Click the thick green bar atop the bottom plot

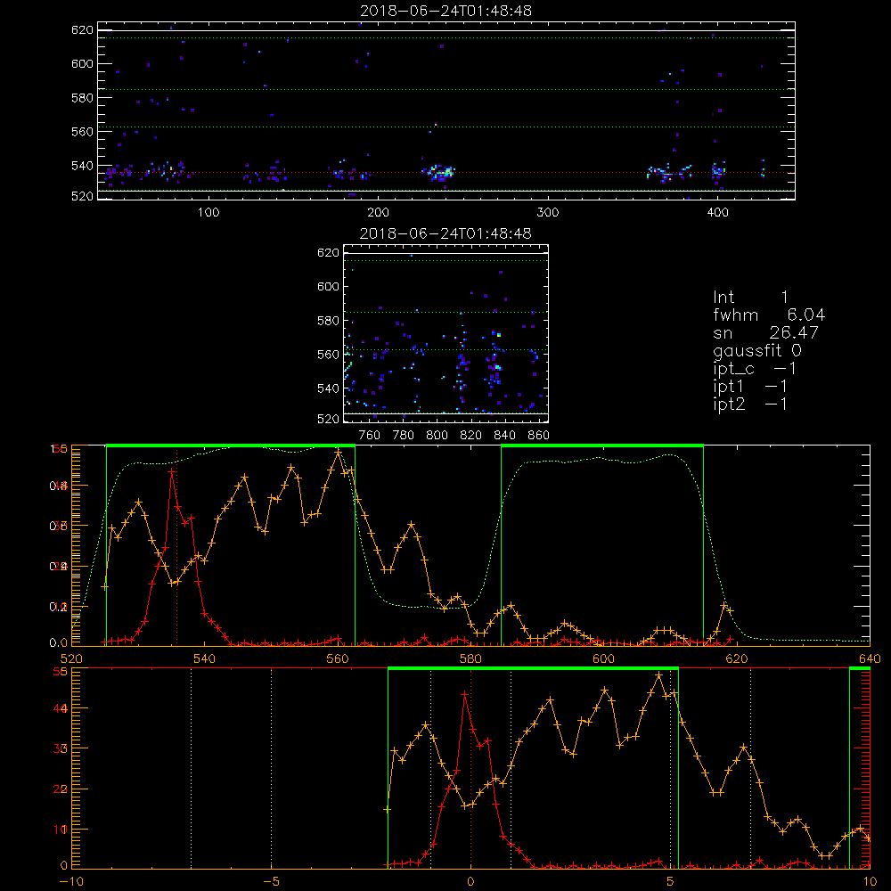[533, 668]
